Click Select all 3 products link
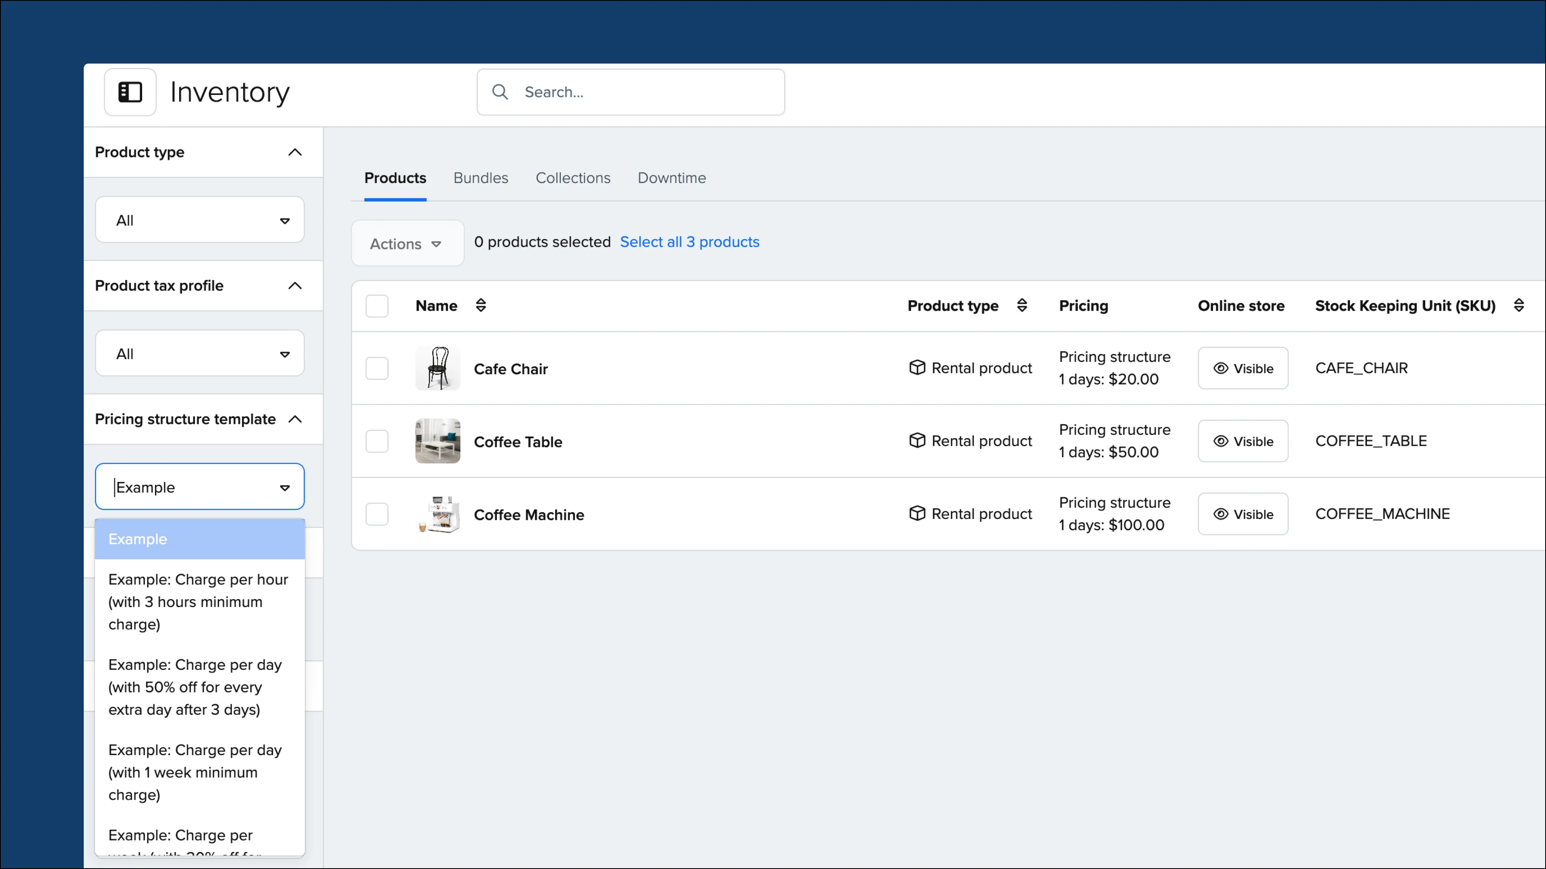 [x=690, y=242]
